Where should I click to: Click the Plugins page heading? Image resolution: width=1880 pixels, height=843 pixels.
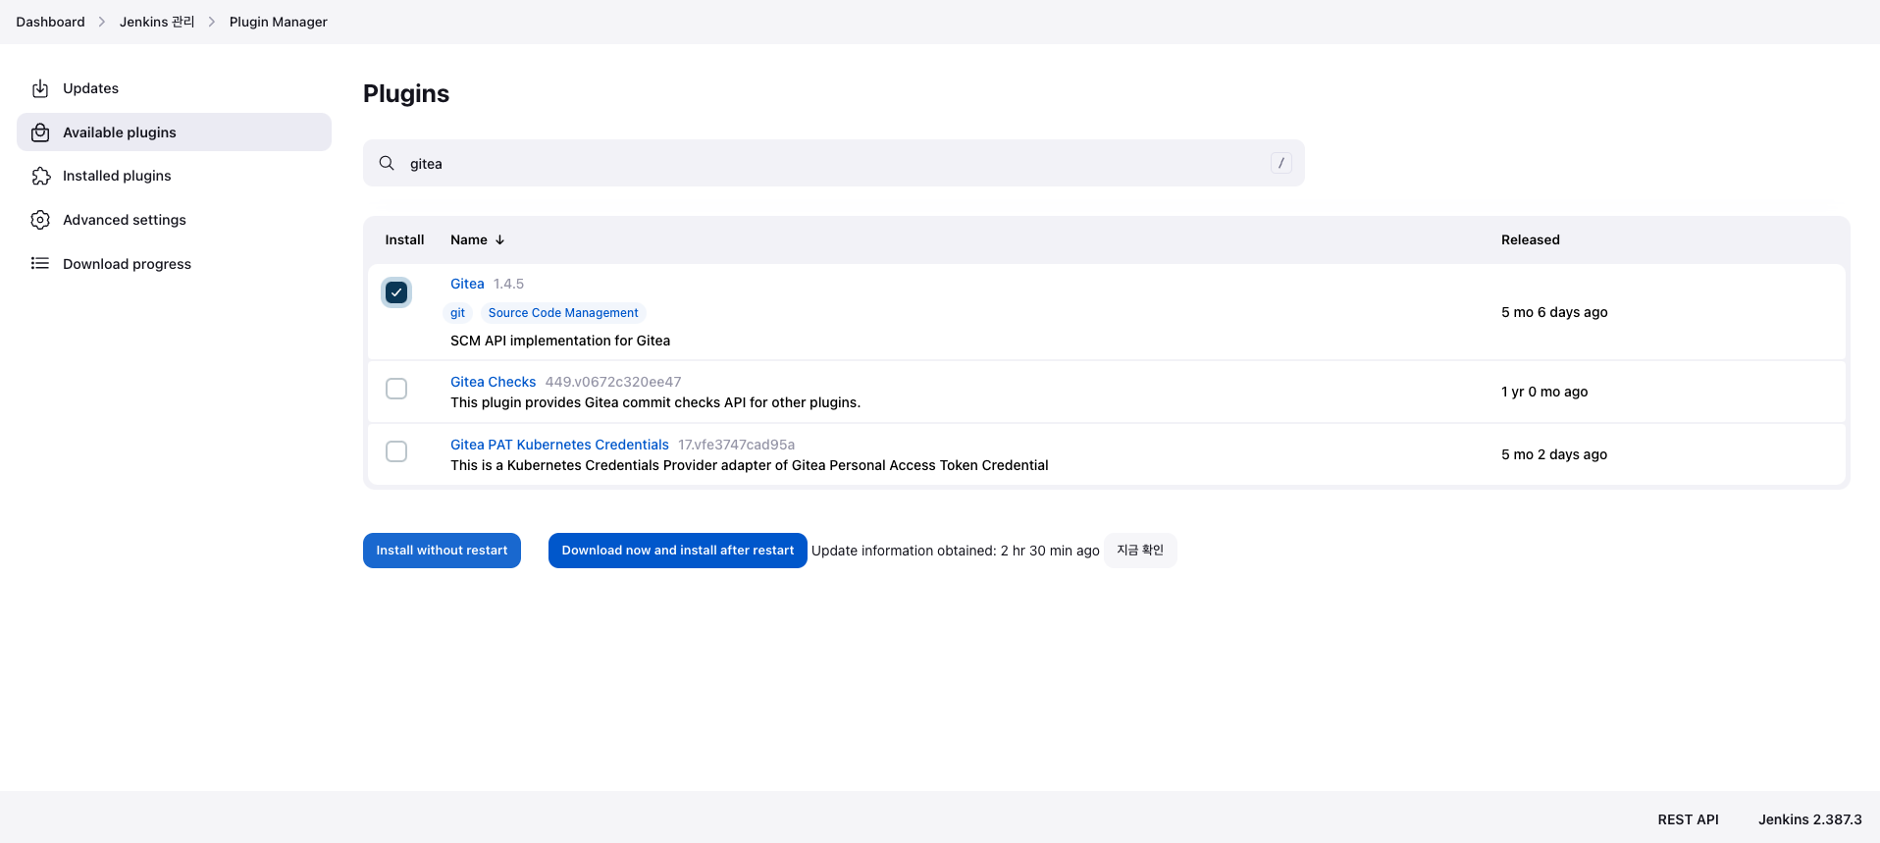point(406,93)
